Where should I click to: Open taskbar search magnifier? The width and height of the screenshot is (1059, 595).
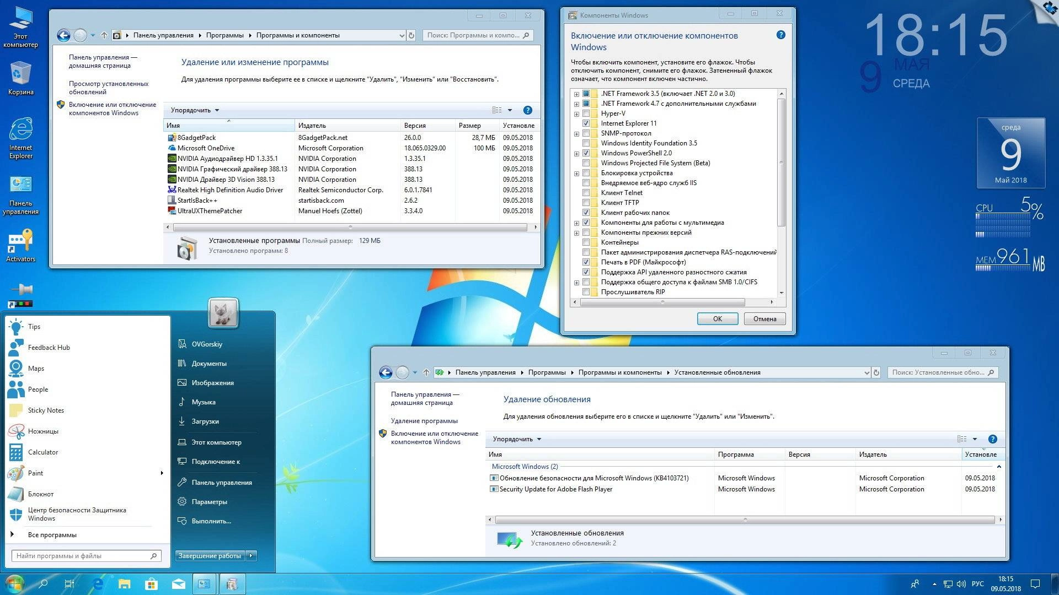coord(43,584)
